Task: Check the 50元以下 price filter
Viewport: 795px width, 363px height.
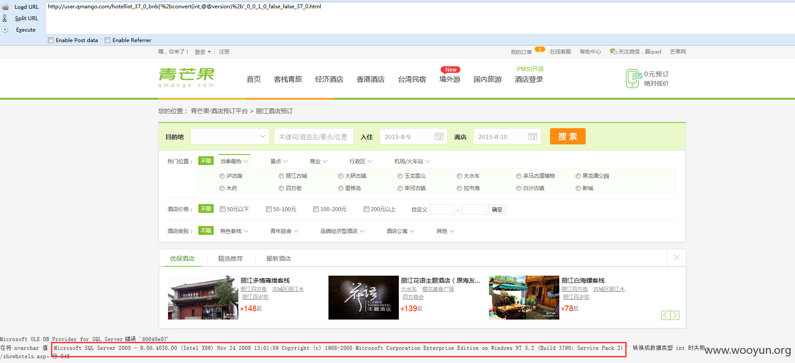Action: click(x=222, y=209)
